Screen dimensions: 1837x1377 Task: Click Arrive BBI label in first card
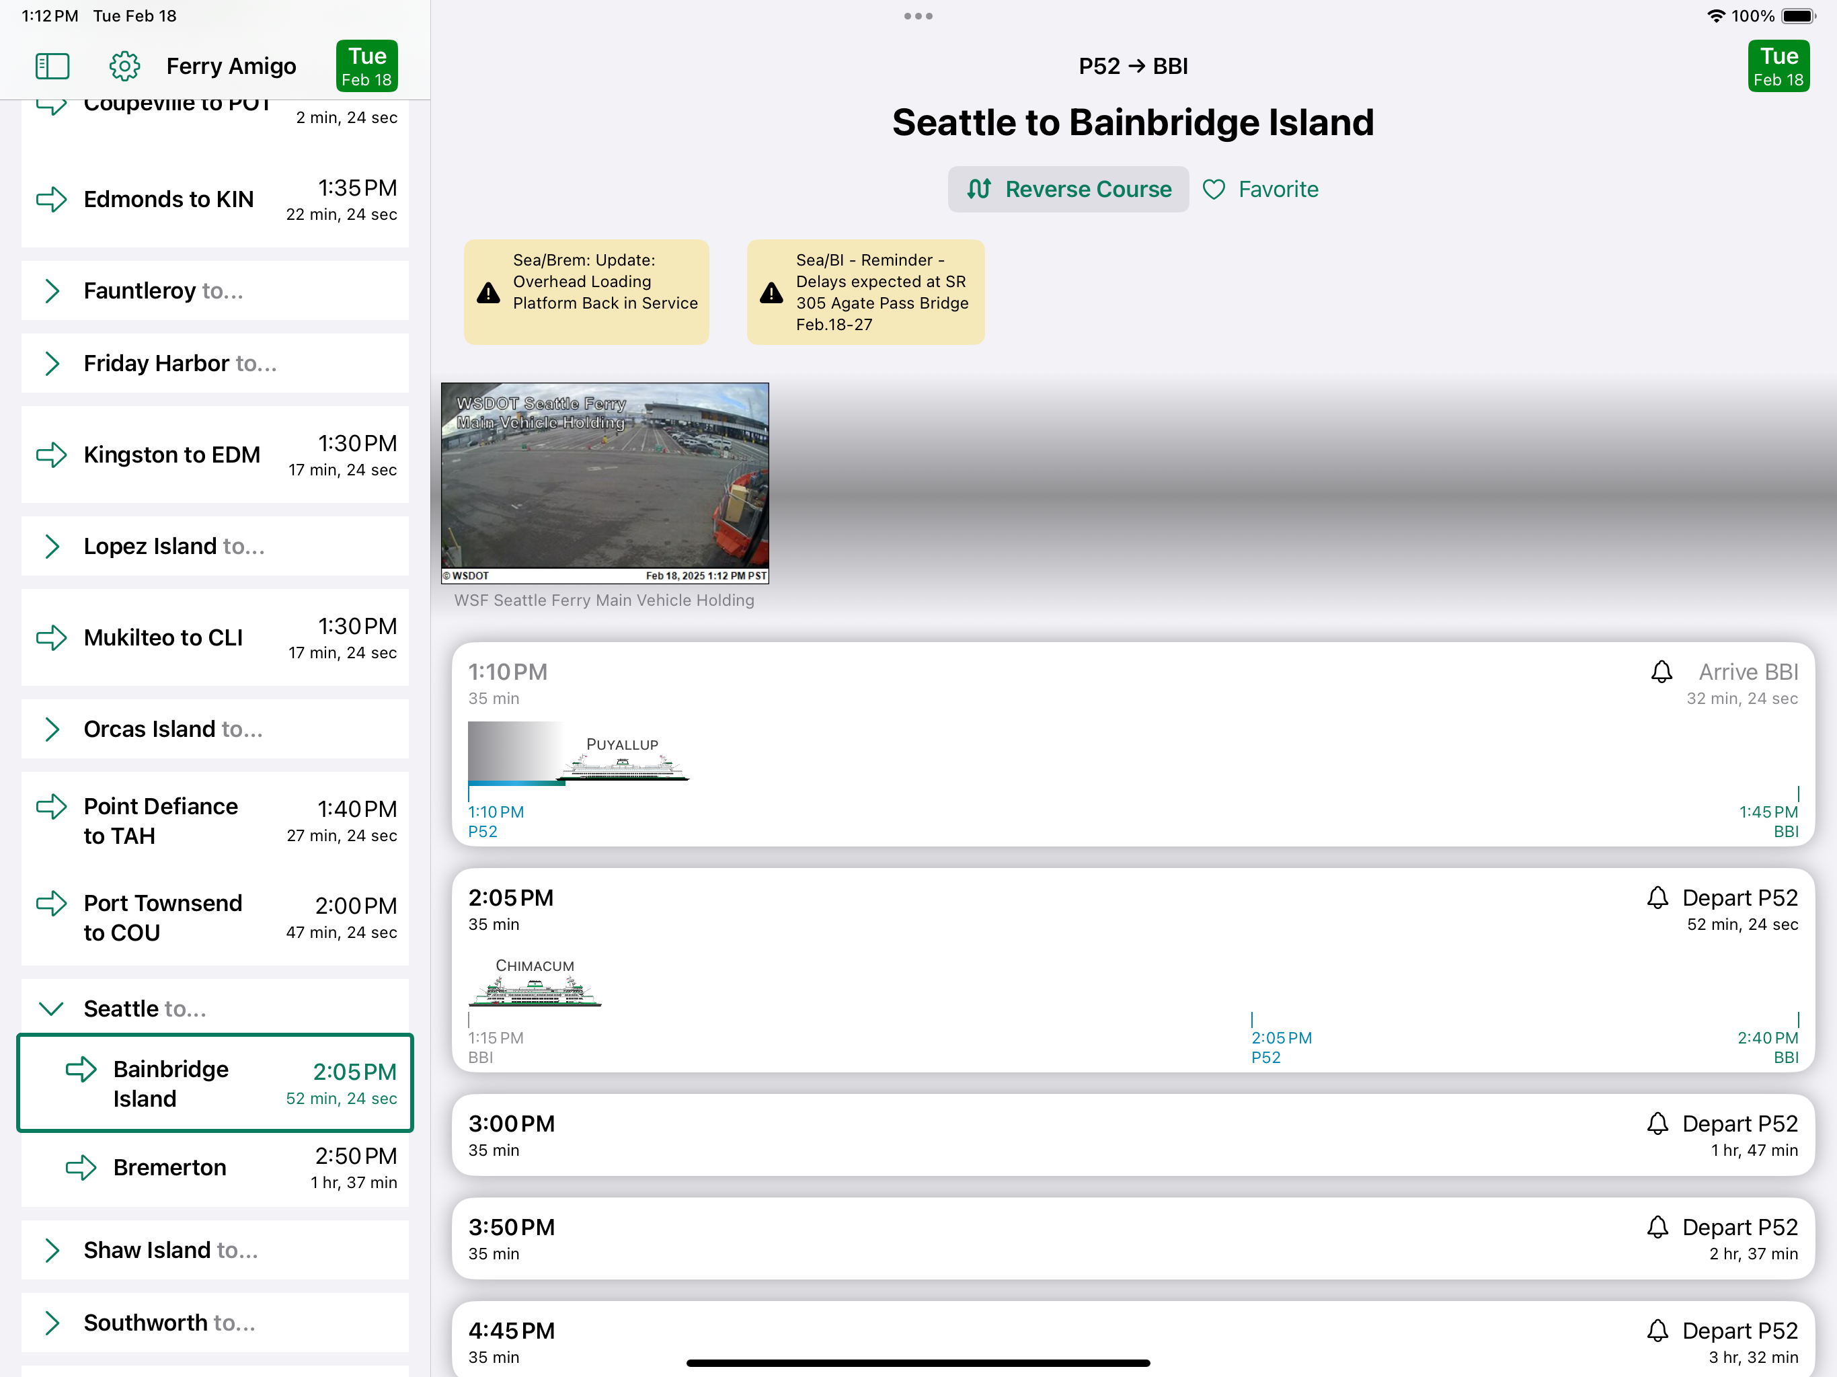point(1748,672)
